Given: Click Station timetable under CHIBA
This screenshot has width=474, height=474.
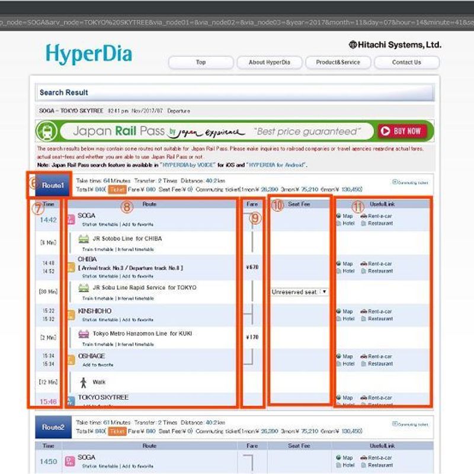Looking at the screenshot, I should coord(100,276).
